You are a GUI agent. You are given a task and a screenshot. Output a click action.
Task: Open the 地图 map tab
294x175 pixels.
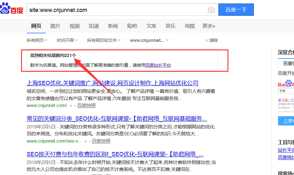(190, 26)
